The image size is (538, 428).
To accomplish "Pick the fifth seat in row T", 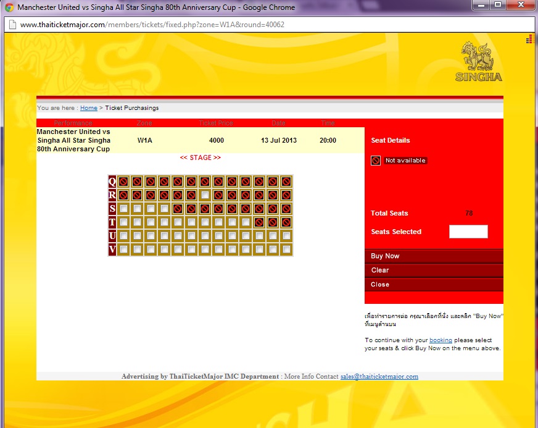I will click(178, 222).
